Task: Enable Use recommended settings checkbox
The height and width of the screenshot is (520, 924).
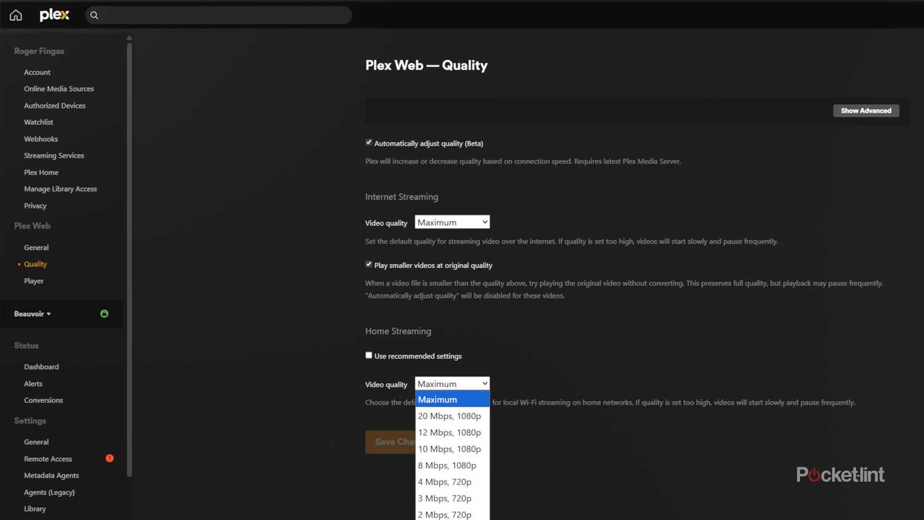Action: 368,355
